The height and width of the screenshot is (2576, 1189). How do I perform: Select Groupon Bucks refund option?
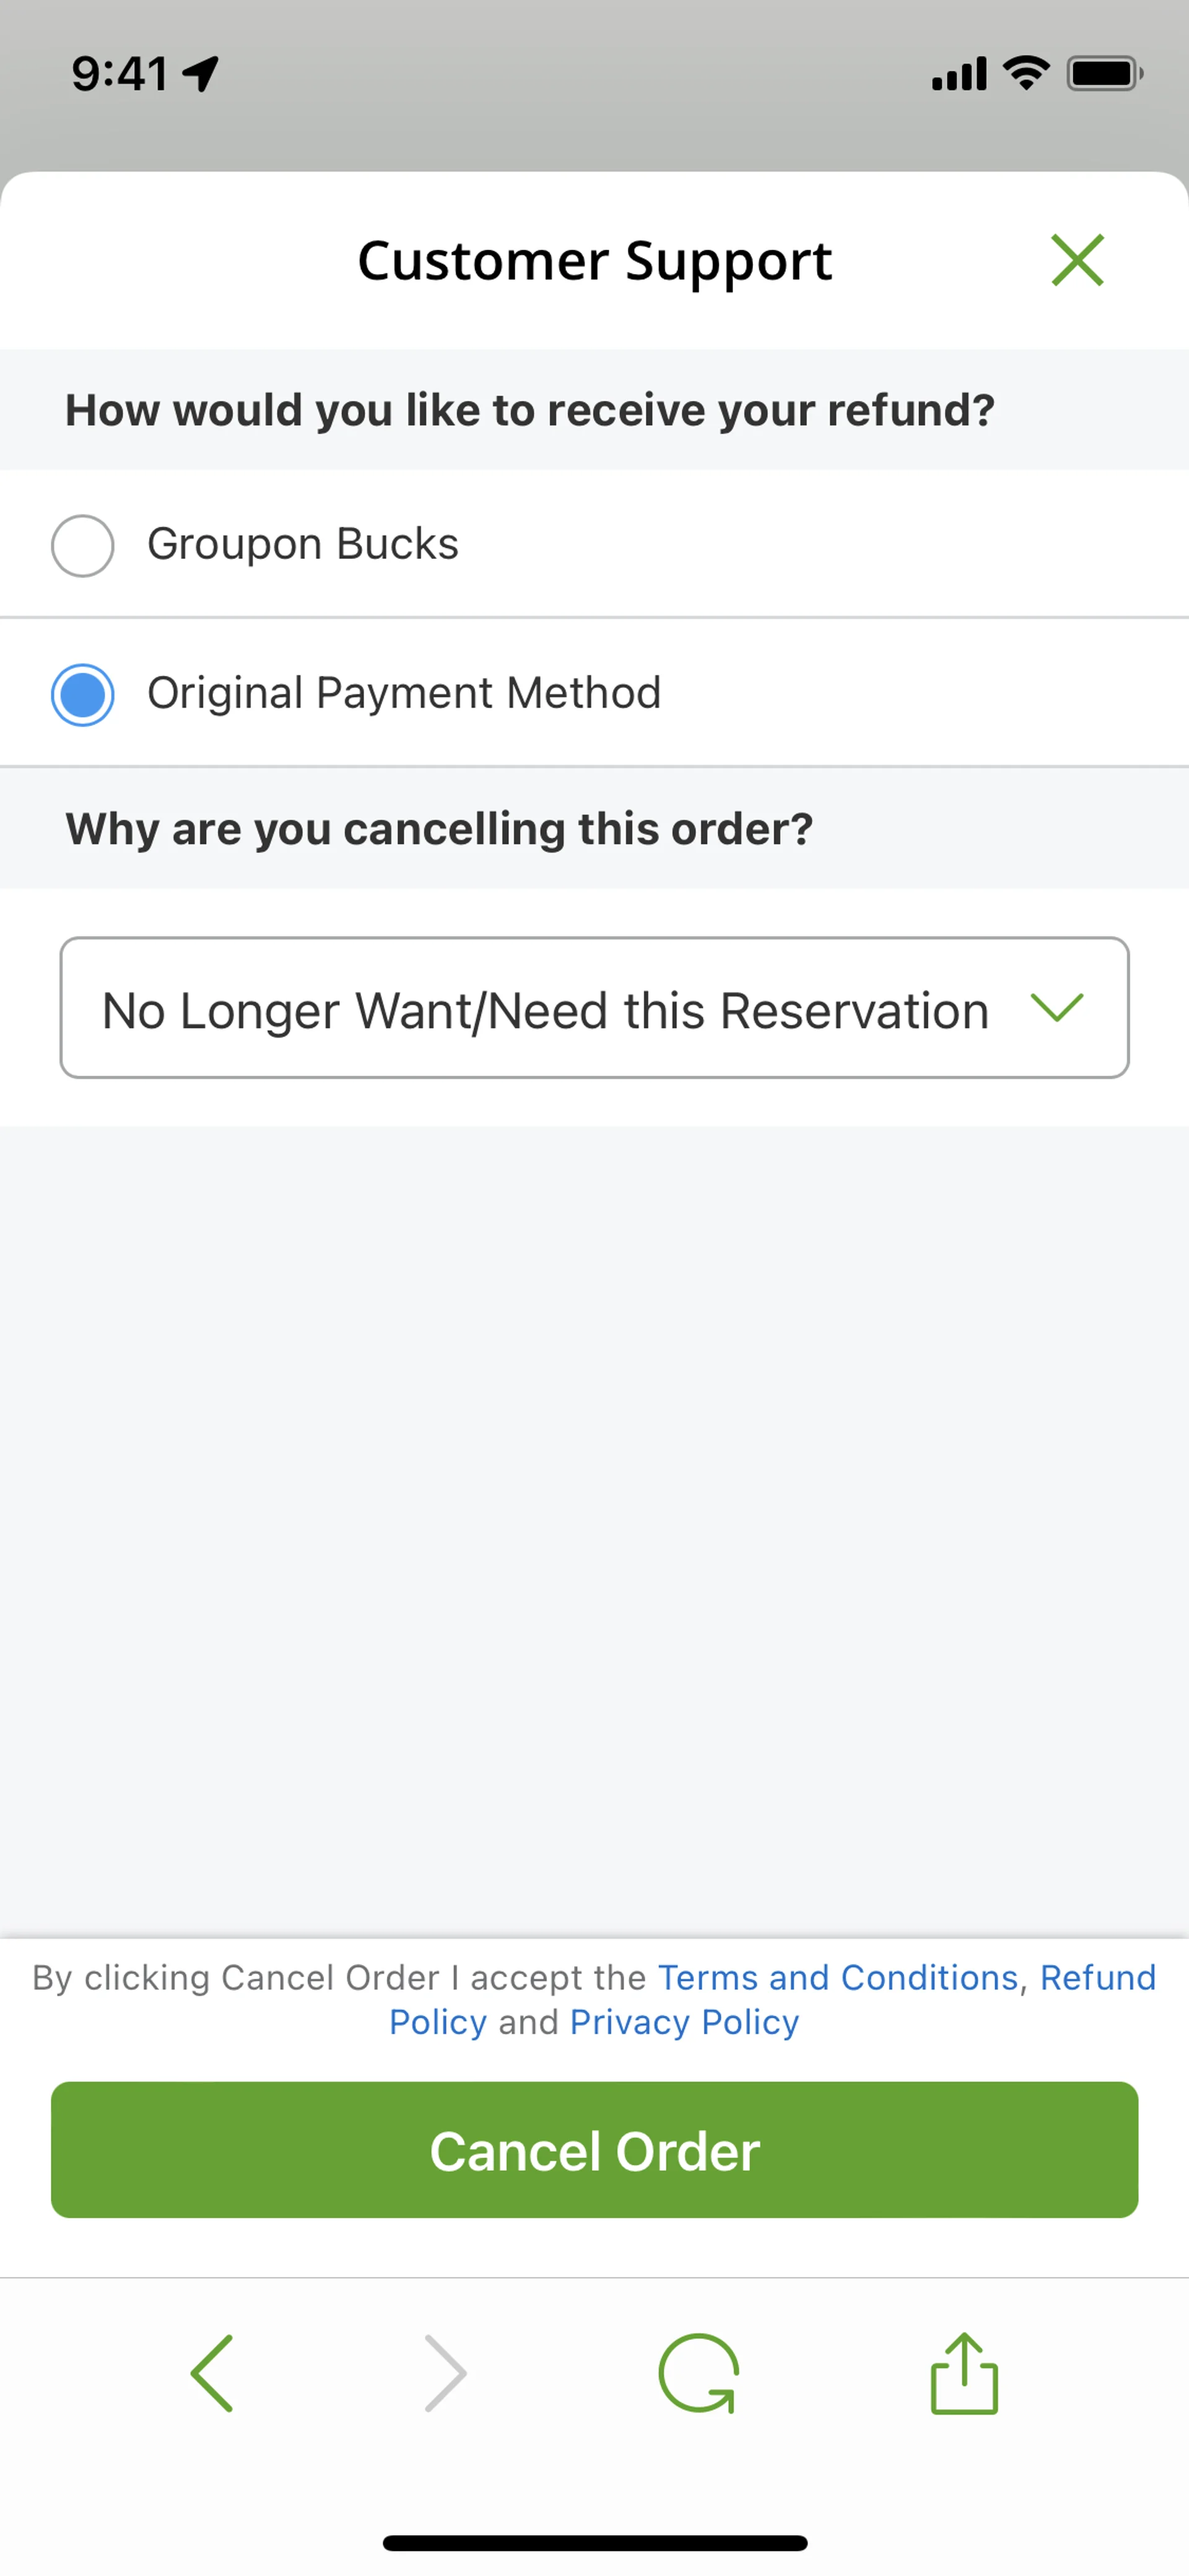tap(83, 546)
